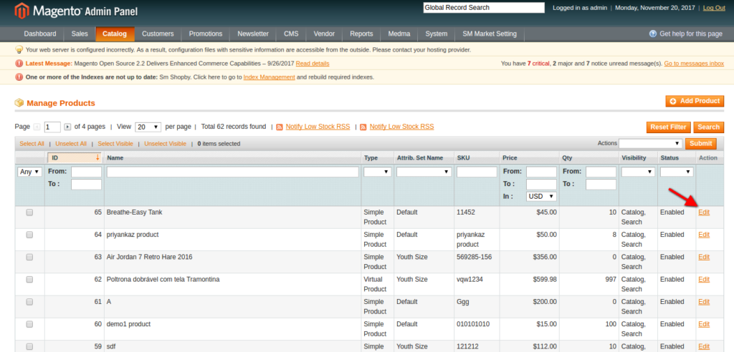Go to next page arrow in pager
Viewport: 734px width, 352px height.
click(x=67, y=127)
